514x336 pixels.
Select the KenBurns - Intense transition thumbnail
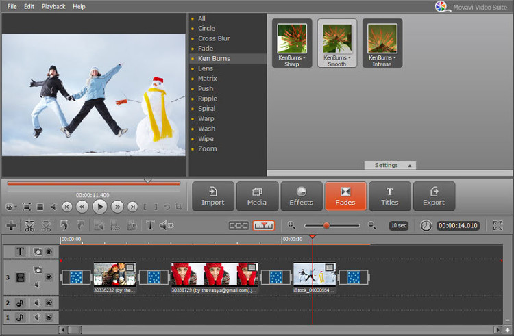coord(382,43)
